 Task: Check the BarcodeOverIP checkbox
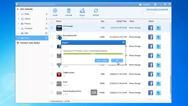click(52, 37)
